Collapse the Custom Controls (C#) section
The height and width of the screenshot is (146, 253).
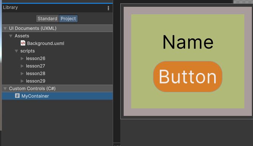coord(5,88)
